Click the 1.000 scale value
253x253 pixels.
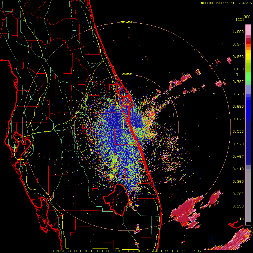[238, 31]
